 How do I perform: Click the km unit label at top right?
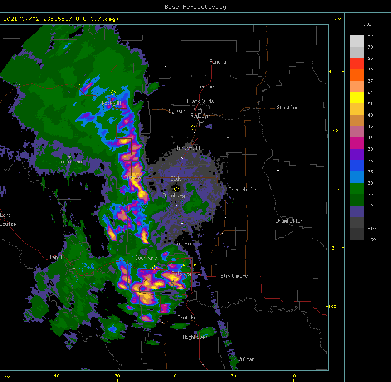(337, 19)
